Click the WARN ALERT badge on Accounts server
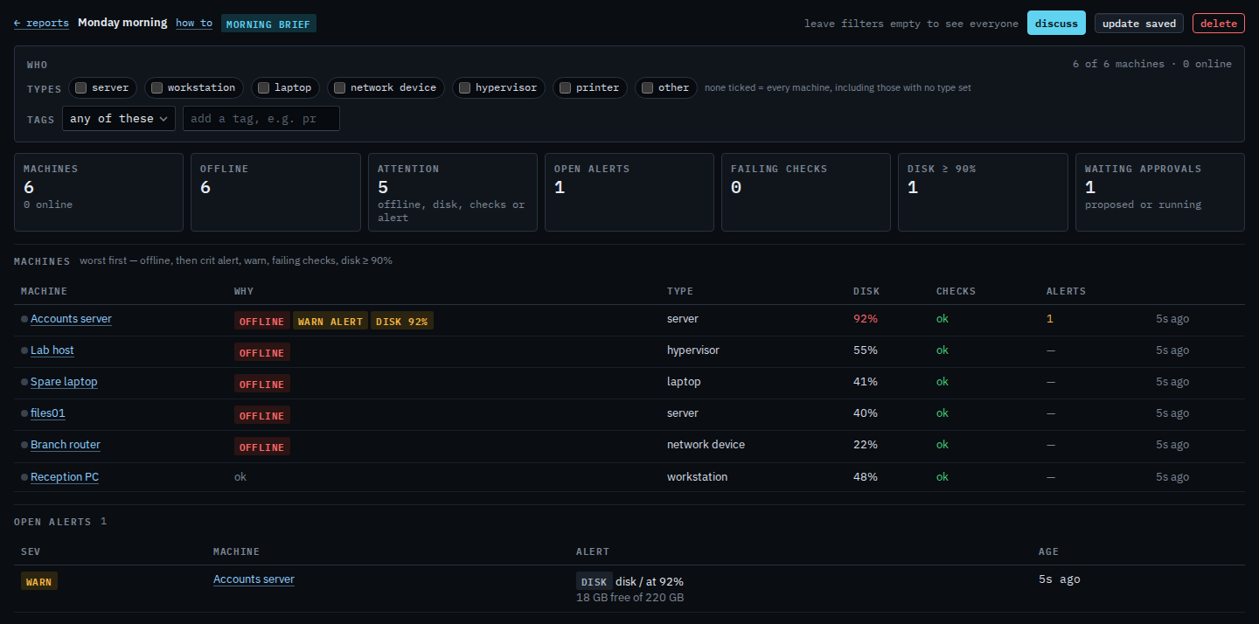The height and width of the screenshot is (624, 1259). click(x=330, y=322)
